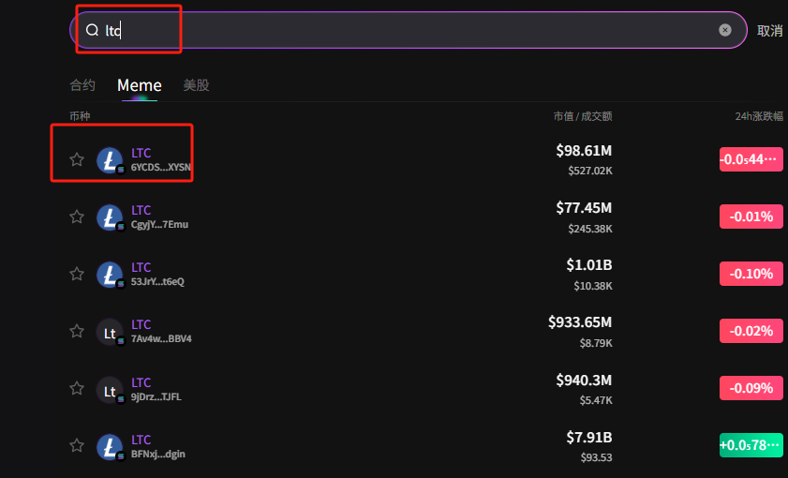Screen dimensions: 788x478
Task: Click the -0.09% change badge
Action: (x=751, y=388)
